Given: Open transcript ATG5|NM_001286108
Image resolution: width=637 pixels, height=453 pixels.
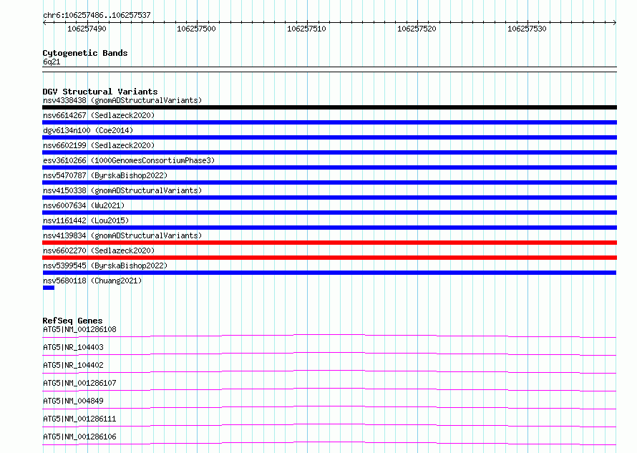Looking at the screenshot, I should pyautogui.click(x=79, y=329).
